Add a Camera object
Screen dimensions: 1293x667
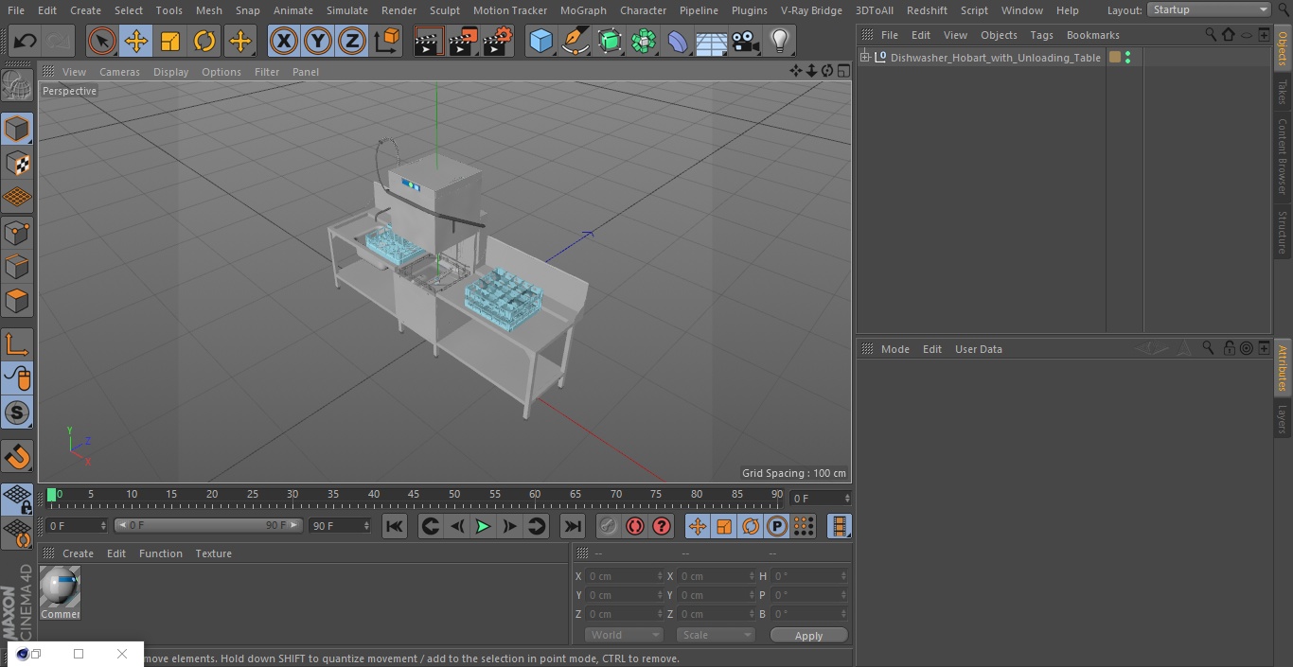point(746,42)
